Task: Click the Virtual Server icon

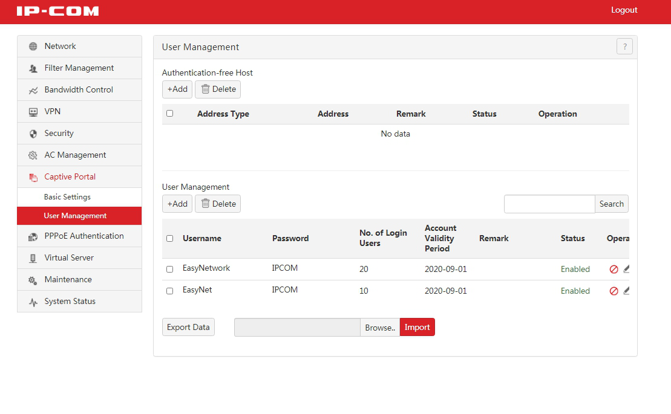Action: [33, 258]
